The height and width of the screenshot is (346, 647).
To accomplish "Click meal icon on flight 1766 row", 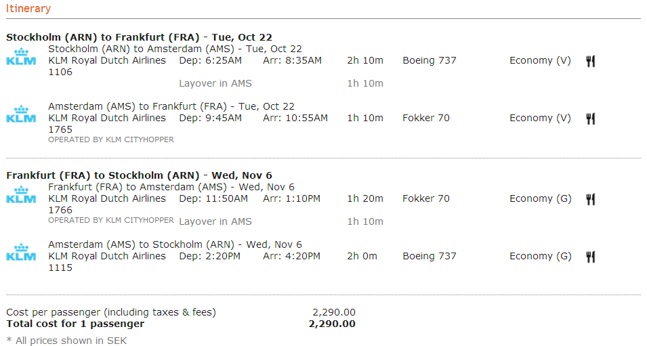I will click(x=591, y=199).
